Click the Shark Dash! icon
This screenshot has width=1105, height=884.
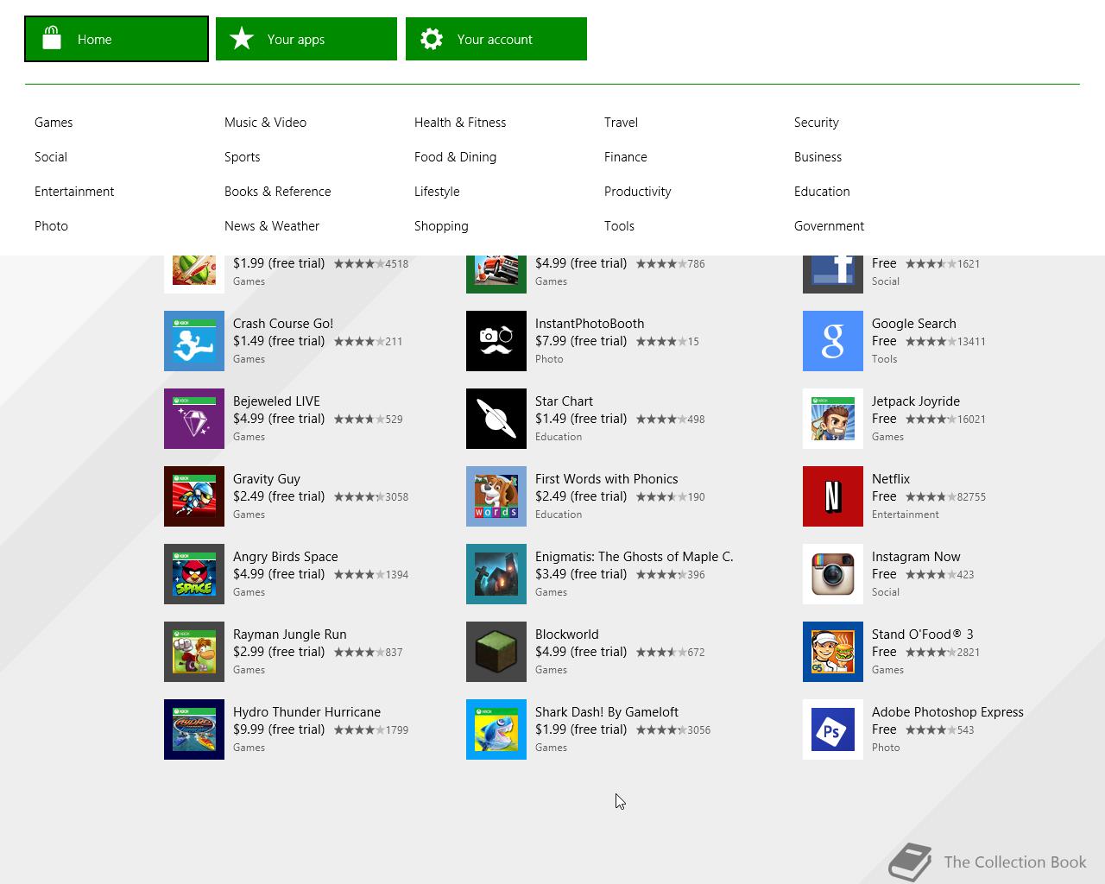tap(496, 729)
